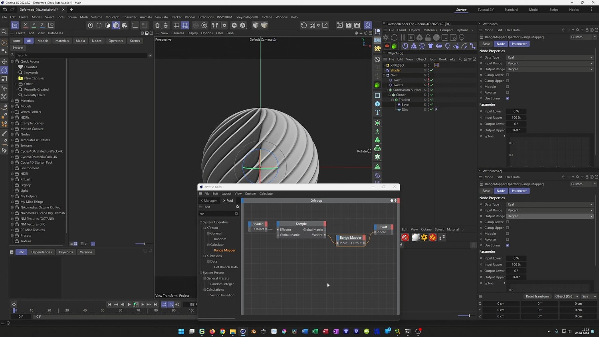Viewport: 599px width, 337px height.
Task: Open the MoGraph menu
Action: pos(112,17)
